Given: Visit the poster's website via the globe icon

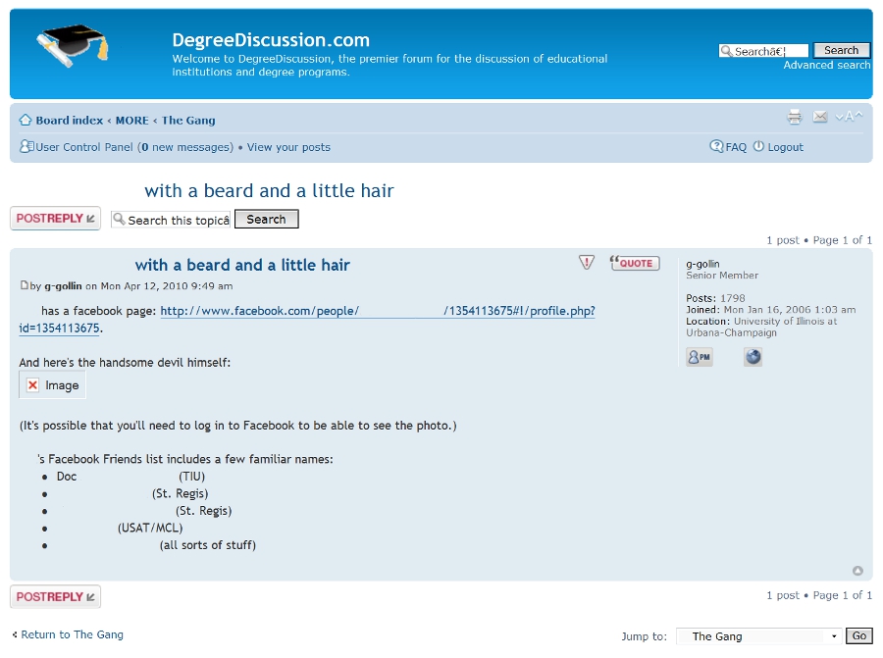Looking at the screenshot, I should click(x=753, y=358).
